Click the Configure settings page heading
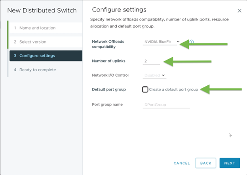247x175 pixels. (119, 9)
